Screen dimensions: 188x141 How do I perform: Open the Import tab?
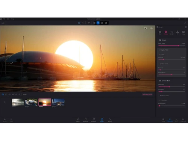[78, 120]
